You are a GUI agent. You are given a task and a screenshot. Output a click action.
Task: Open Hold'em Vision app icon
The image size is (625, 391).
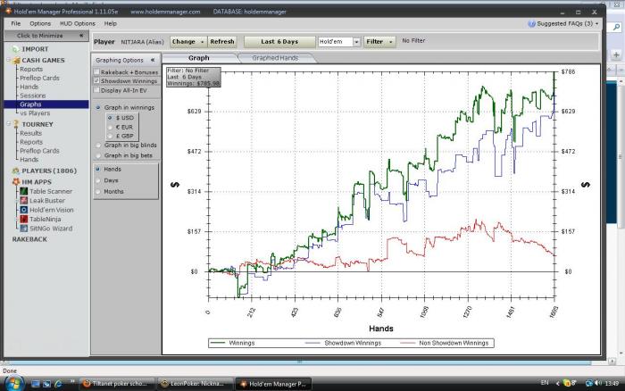pyautogui.click(x=24, y=210)
